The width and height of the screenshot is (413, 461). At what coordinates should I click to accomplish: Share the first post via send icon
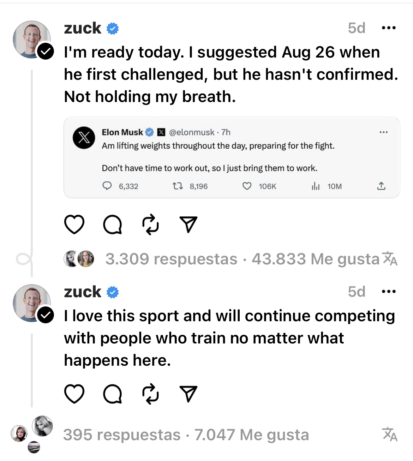click(188, 224)
